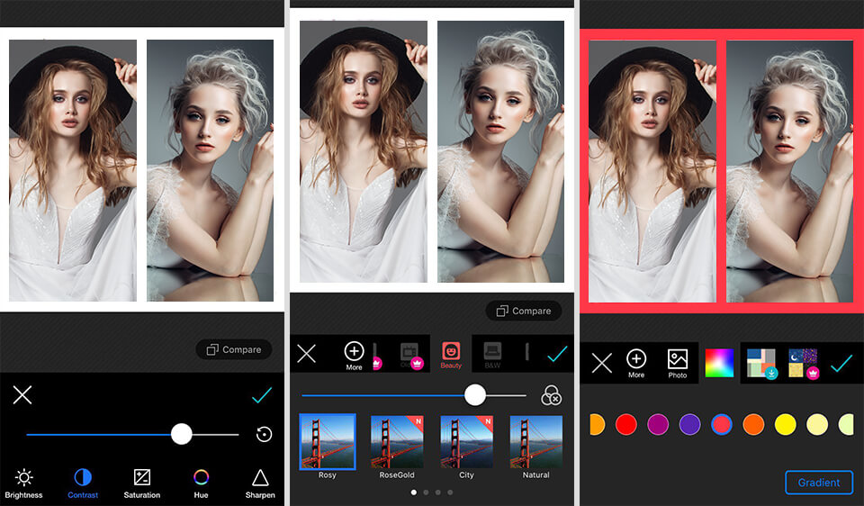Tap the hat woman photo in red-bordered collage
This screenshot has width=864, height=506.
[652, 171]
